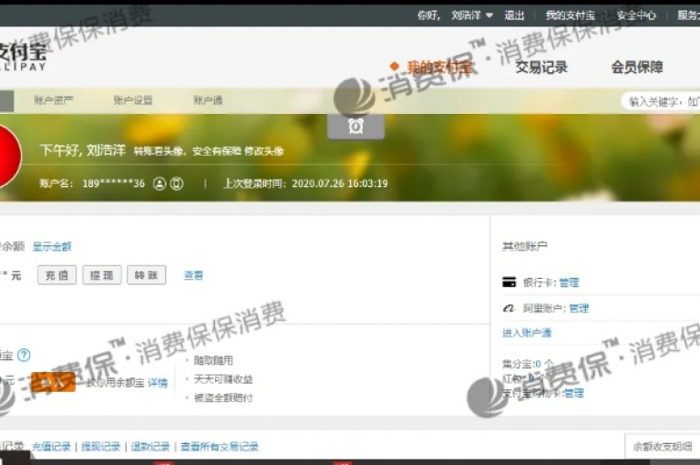Click the phone-bound icon beside the account name

(177, 183)
